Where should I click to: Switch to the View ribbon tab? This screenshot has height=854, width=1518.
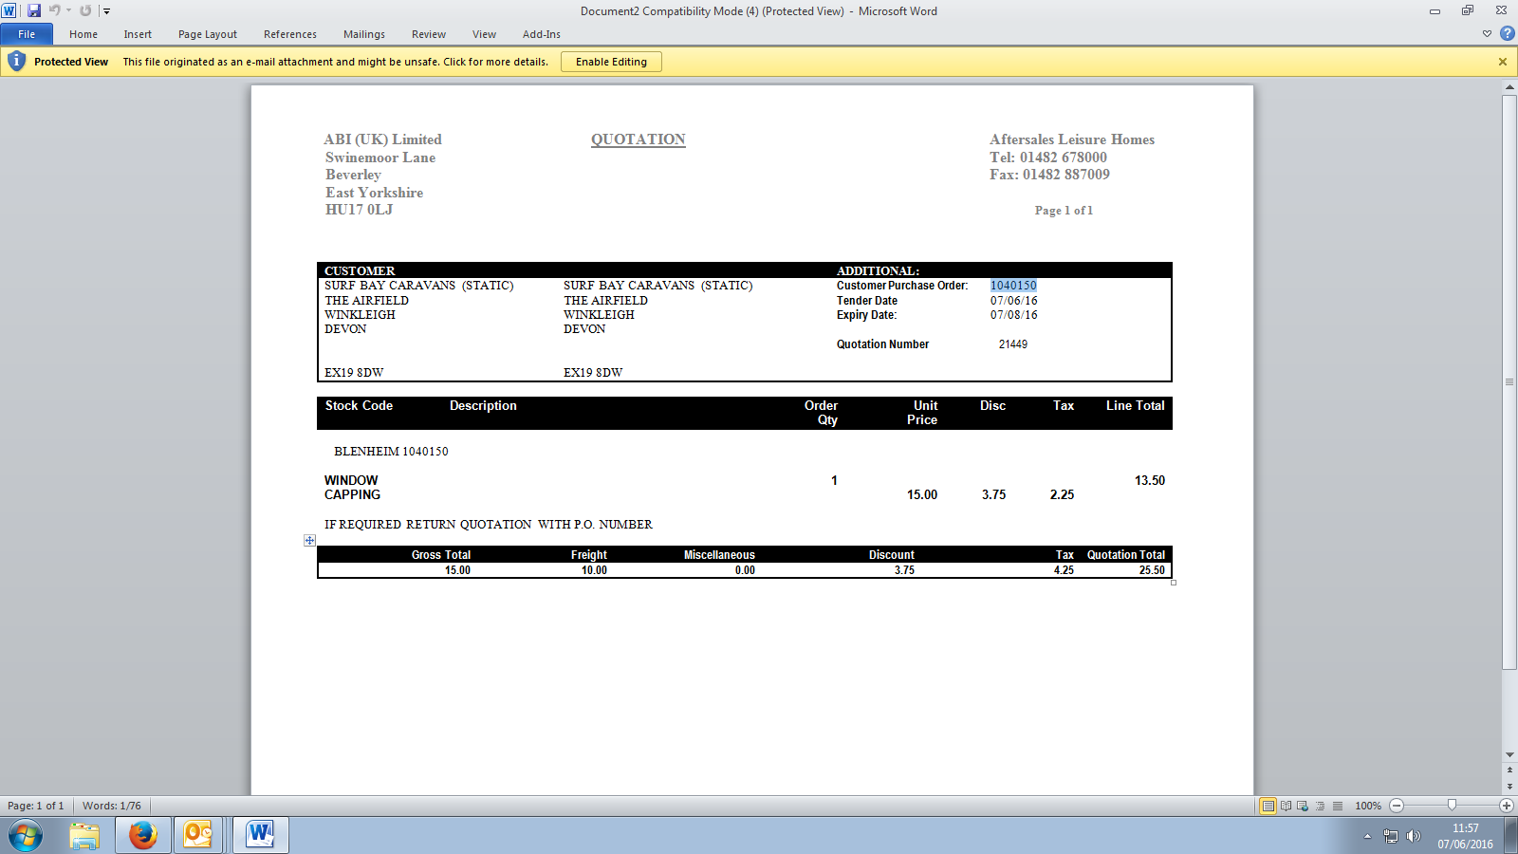click(x=484, y=34)
